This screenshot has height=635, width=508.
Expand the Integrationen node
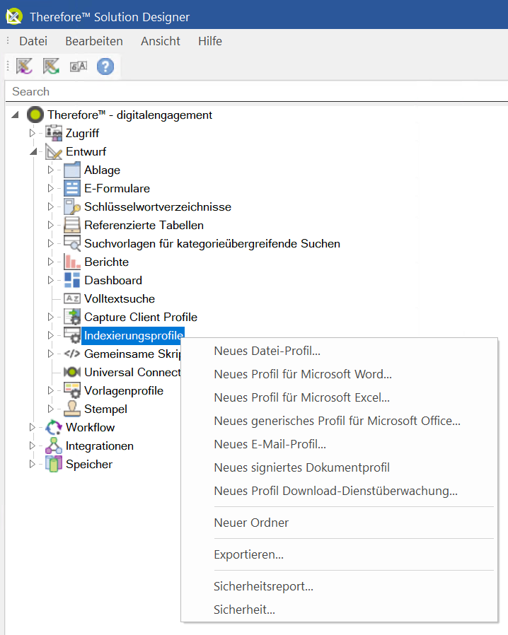[32, 445]
